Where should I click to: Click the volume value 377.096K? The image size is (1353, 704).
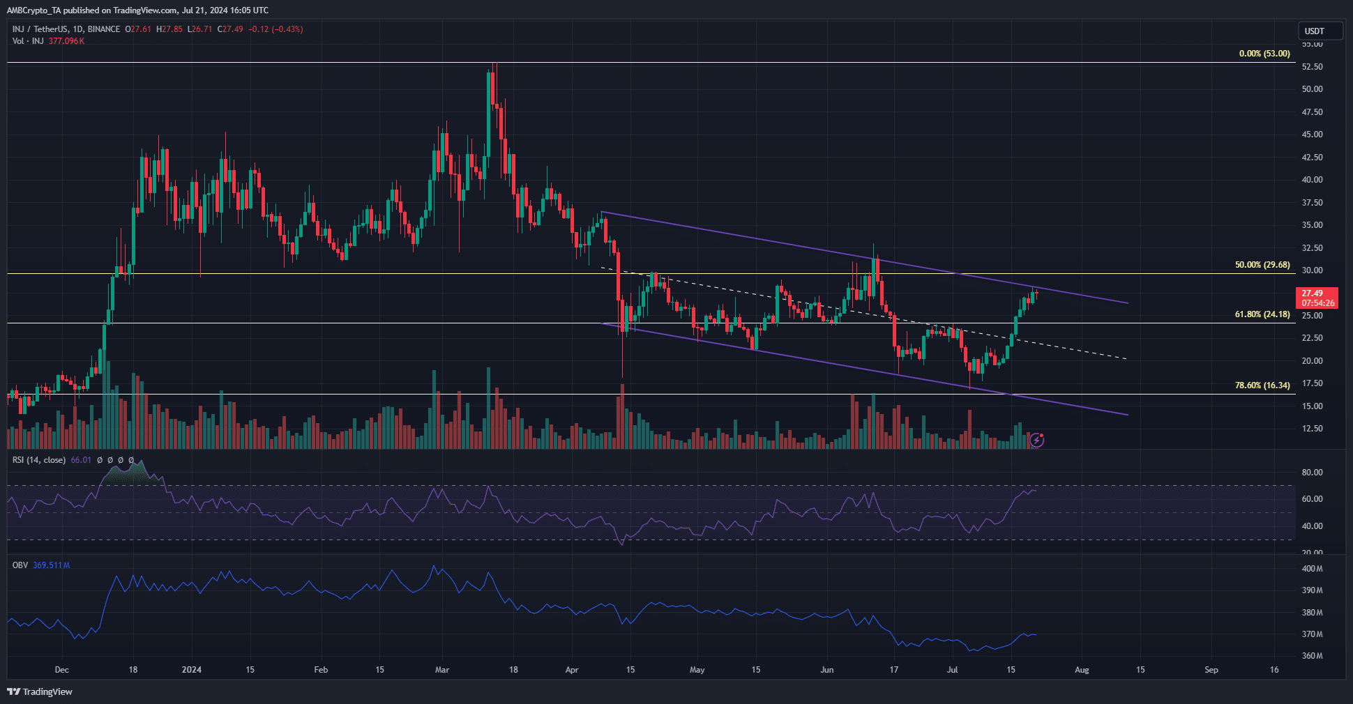(66, 41)
